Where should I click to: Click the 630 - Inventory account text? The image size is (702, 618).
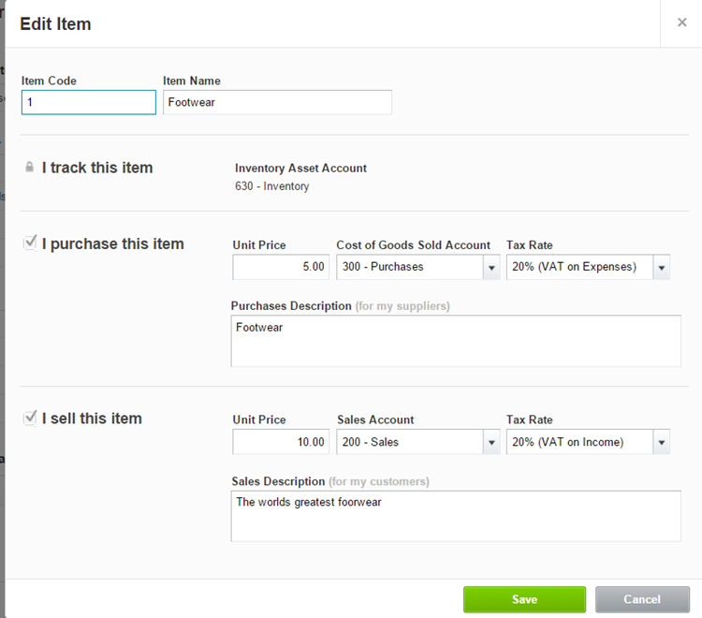pyautogui.click(x=271, y=185)
